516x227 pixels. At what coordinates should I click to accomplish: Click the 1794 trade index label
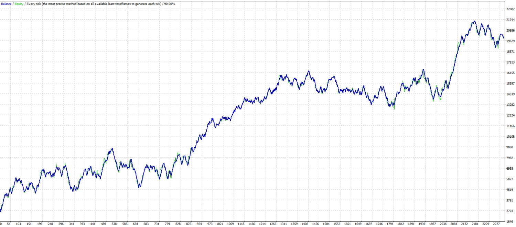pos(390,224)
